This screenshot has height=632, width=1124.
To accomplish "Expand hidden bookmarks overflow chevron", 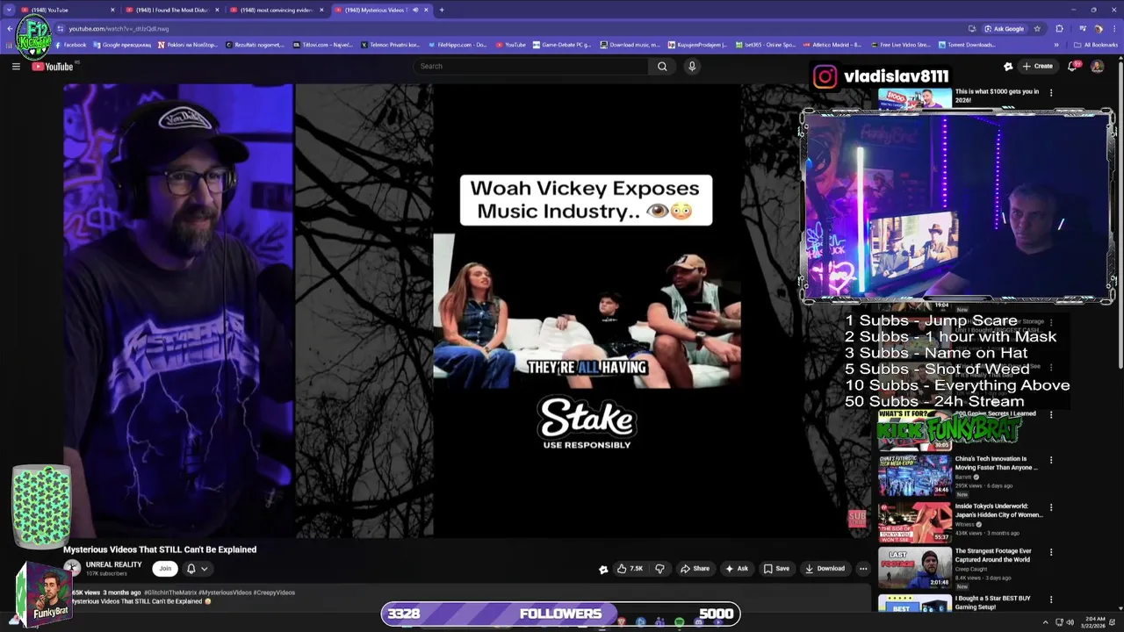I will (x=1056, y=45).
